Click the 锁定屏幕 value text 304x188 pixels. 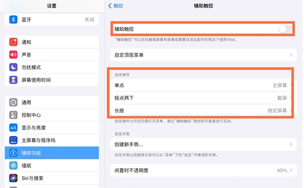277,111
